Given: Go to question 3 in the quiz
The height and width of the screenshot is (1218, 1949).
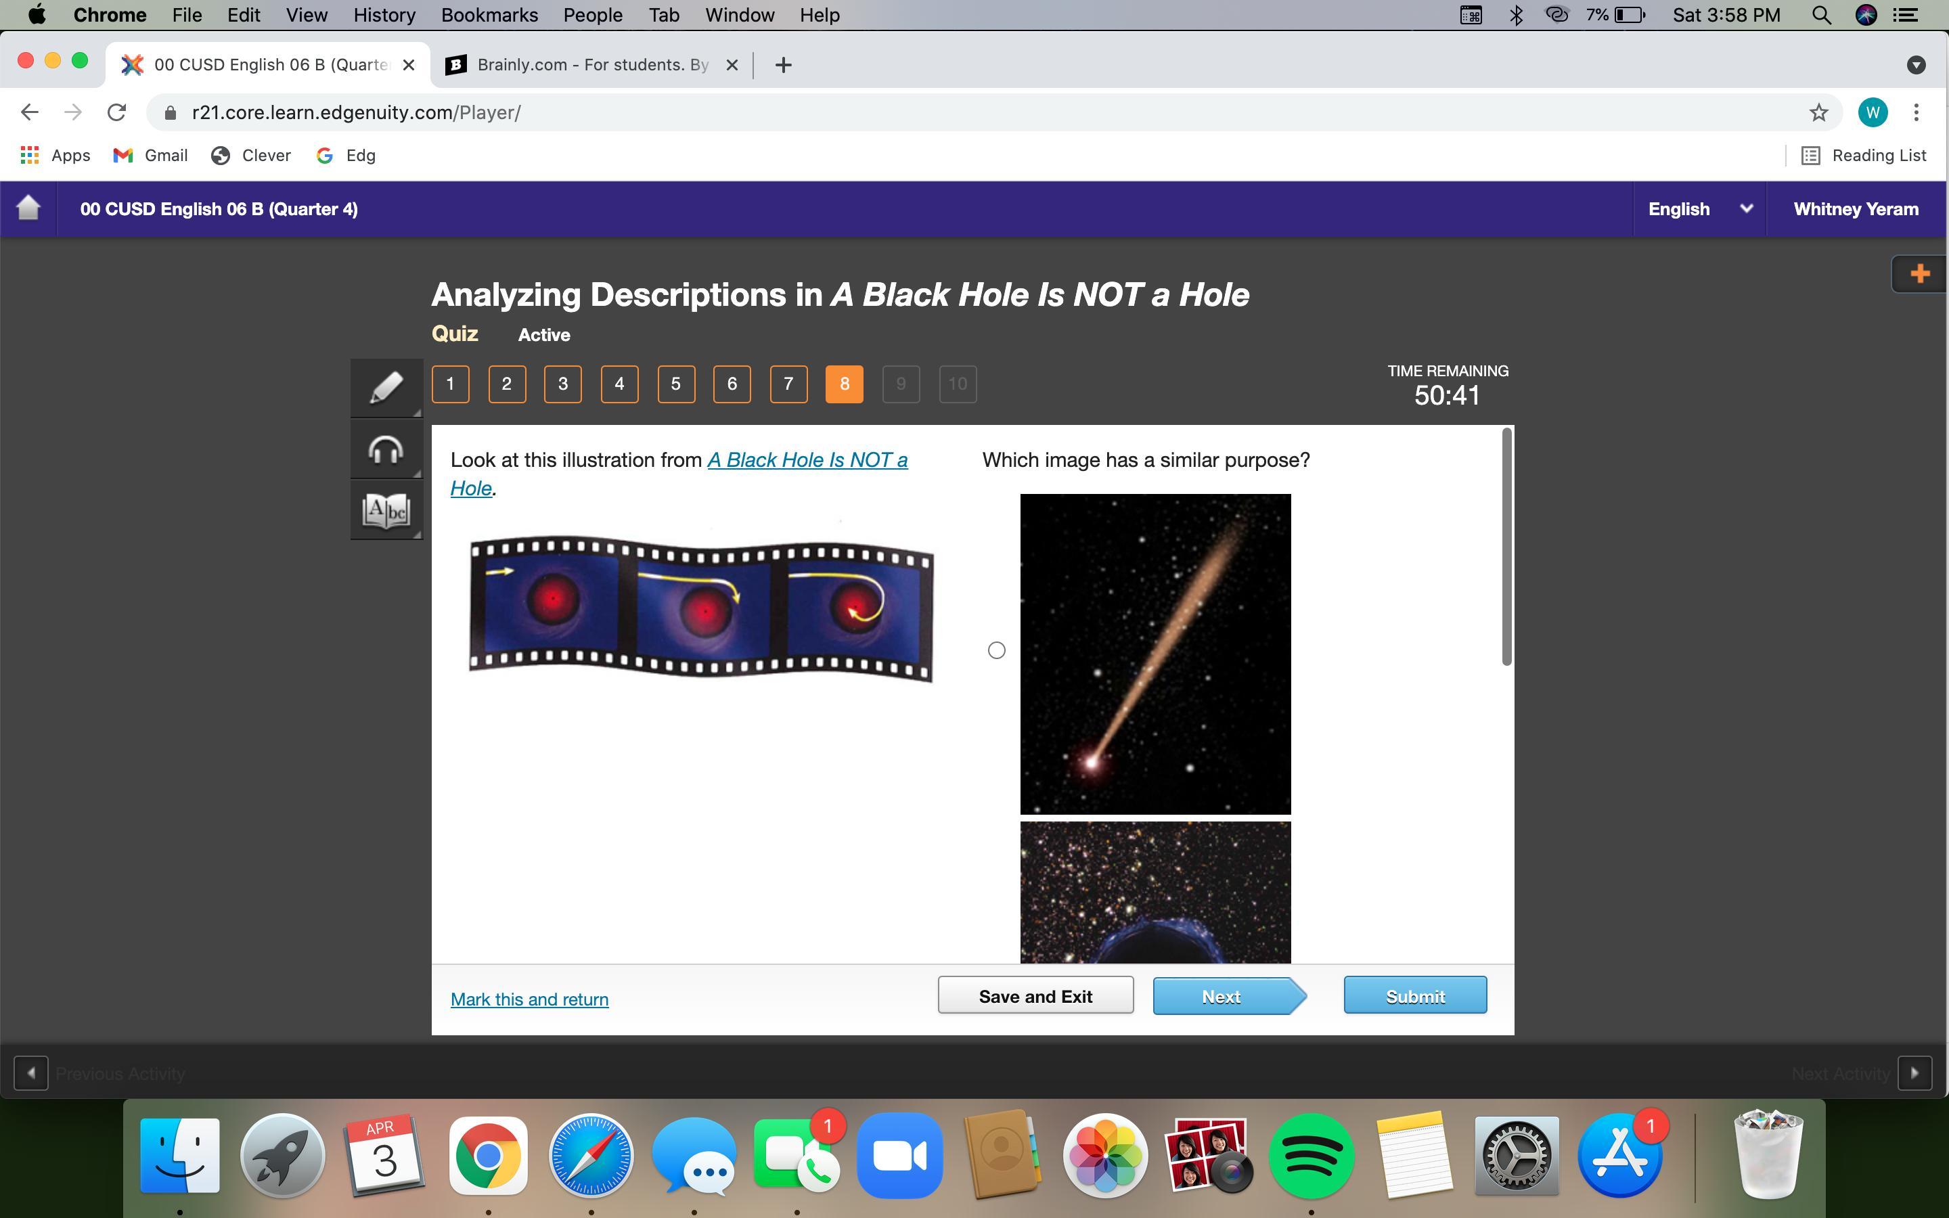Looking at the screenshot, I should point(563,384).
